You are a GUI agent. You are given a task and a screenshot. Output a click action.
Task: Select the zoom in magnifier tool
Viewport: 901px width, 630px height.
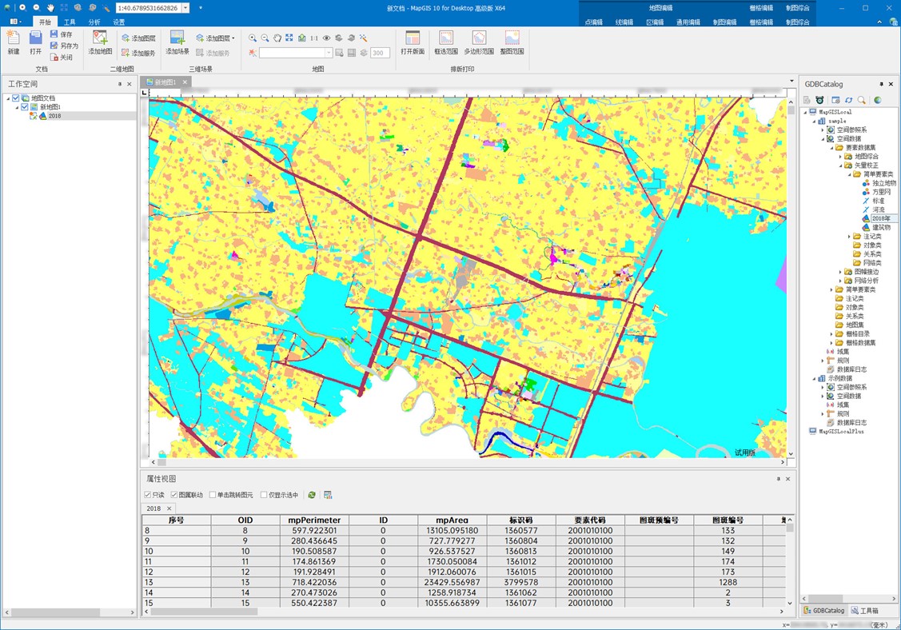[253, 38]
